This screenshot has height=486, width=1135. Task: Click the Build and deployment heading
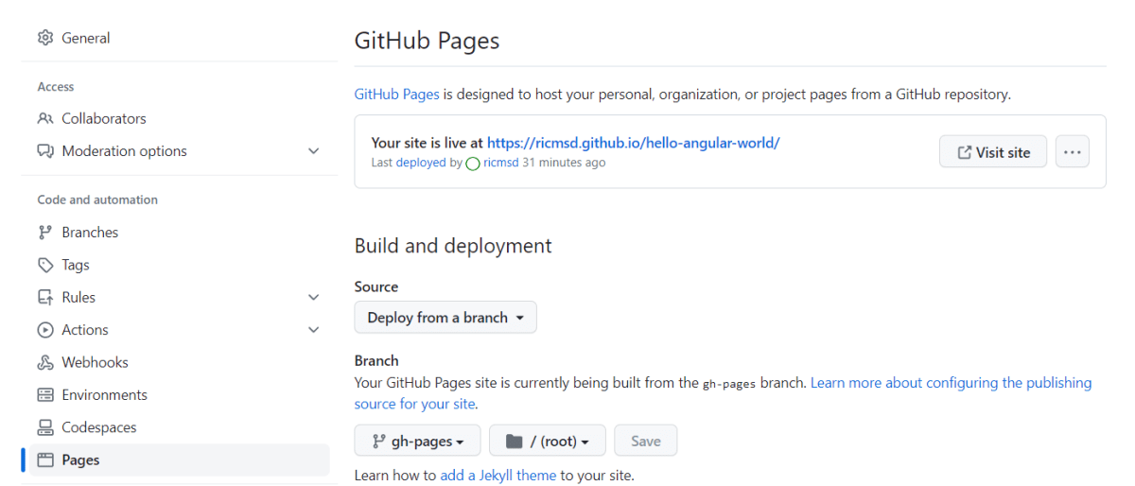tap(453, 246)
